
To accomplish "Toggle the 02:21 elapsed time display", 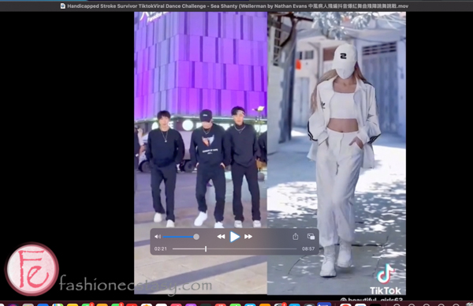I will (161, 249).
